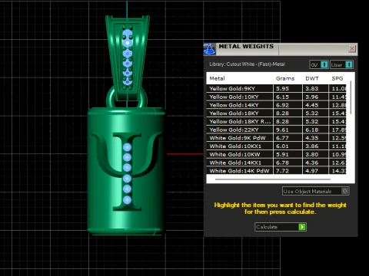The width and height of the screenshot is (369, 276).
Task: Select the White Gold:14KX1 row
Action: pyautogui.click(x=276, y=163)
